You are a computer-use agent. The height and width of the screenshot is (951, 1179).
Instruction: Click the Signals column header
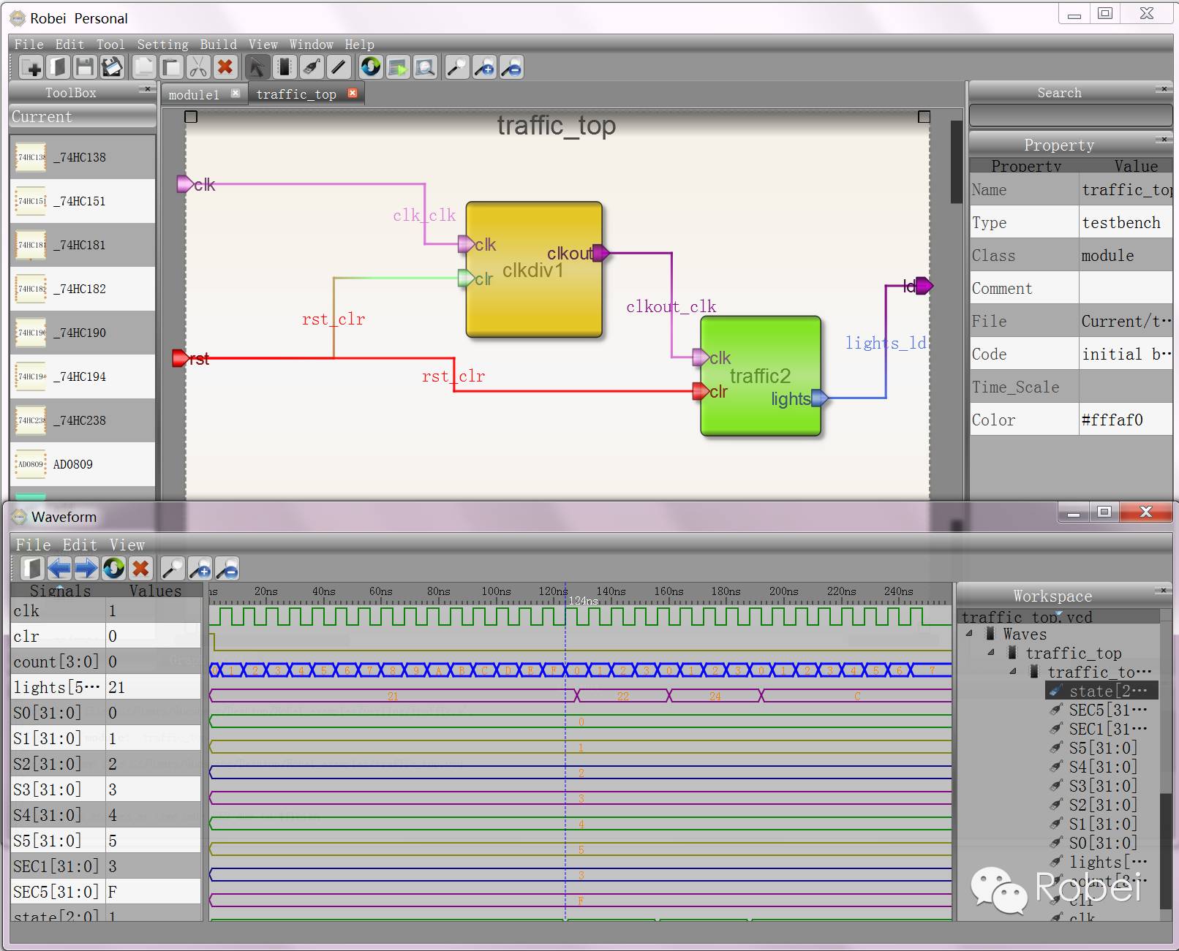point(60,591)
